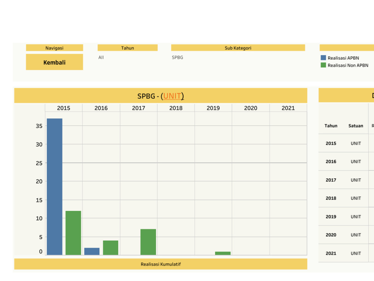
Task: Click the UNIT cell for the 2019 row
Action: point(356,217)
